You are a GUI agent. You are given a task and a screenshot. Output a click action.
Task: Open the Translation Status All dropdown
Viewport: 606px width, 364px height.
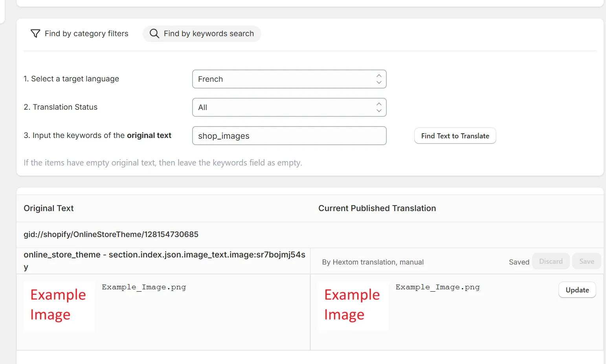[289, 107]
